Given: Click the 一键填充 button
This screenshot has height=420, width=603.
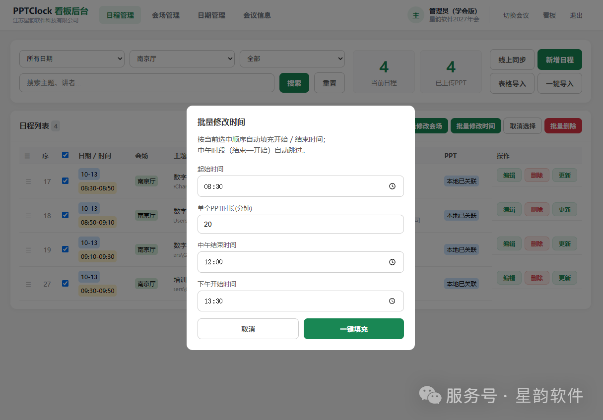Looking at the screenshot, I should click(x=354, y=329).
